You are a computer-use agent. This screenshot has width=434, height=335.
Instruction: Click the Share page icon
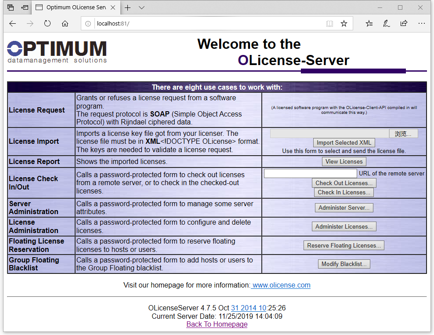pos(404,23)
